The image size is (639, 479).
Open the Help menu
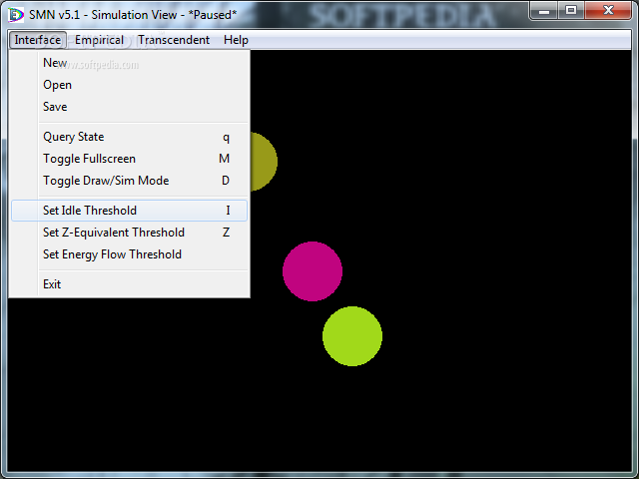[x=236, y=40]
